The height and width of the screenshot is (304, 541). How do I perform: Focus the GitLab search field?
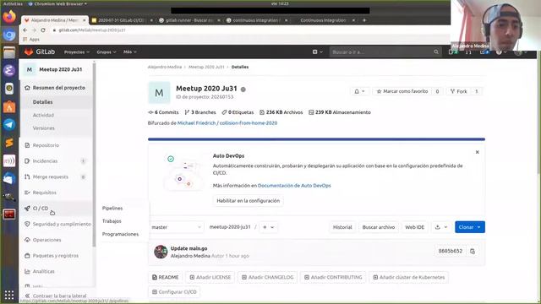(385, 52)
